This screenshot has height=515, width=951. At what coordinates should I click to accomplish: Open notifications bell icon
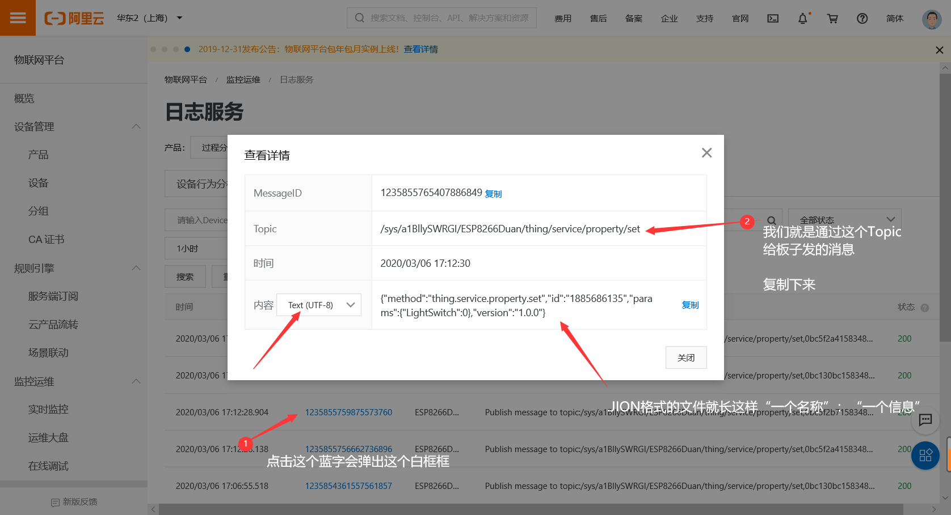click(x=803, y=18)
